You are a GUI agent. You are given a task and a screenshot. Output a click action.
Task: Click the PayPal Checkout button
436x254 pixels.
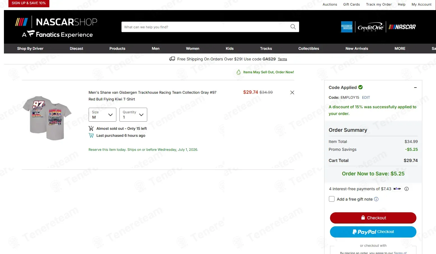coord(373,232)
